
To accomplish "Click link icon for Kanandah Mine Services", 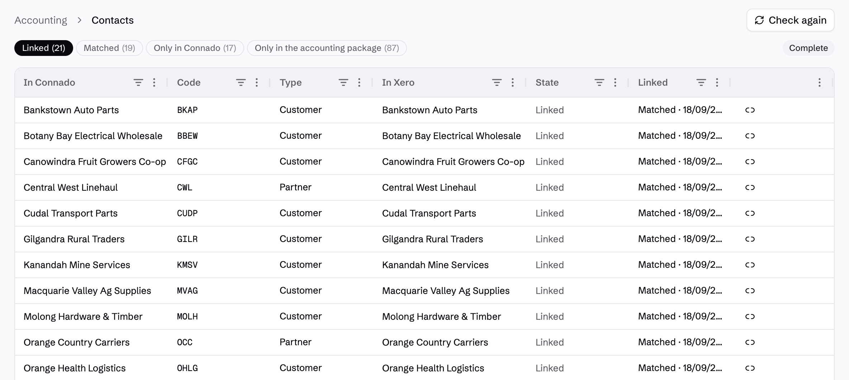I will 750,265.
